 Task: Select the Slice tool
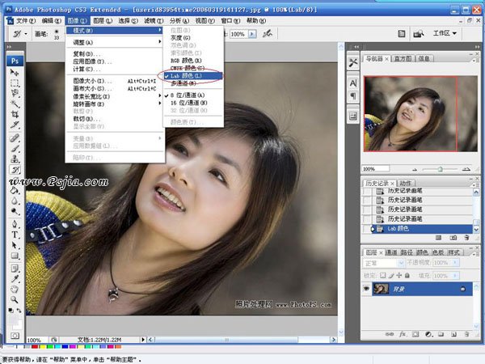pyautogui.click(x=15, y=125)
